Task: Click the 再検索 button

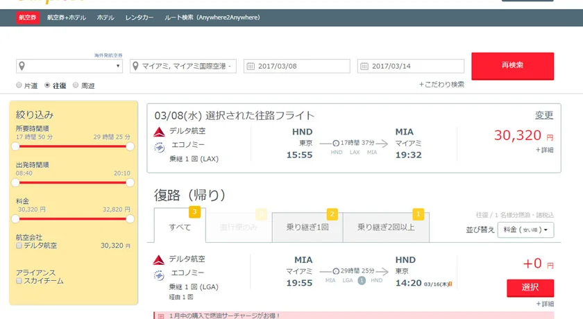Action: pos(512,66)
